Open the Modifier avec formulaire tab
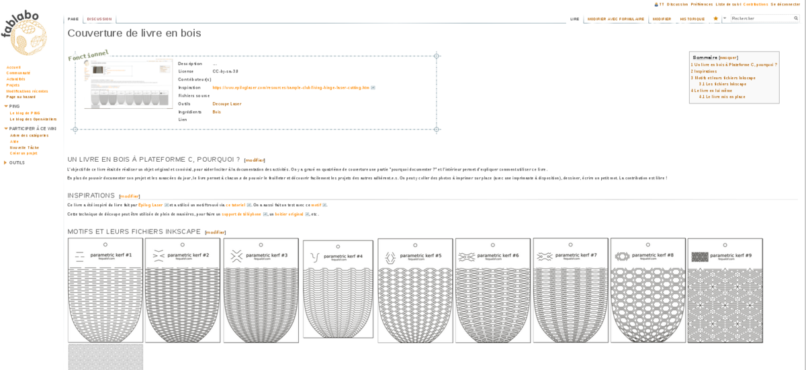The width and height of the screenshot is (806, 370). pyautogui.click(x=615, y=19)
